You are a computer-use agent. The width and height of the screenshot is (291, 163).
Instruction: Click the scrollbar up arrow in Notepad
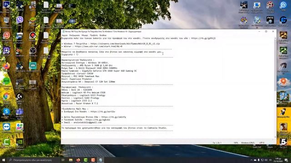[275, 38]
